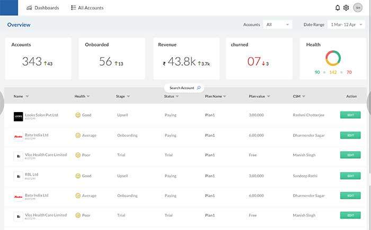Image resolution: width=371 pixels, height=230 pixels.
Task: Open the Status column filter arrow
Action: click(x=177, y=96)
